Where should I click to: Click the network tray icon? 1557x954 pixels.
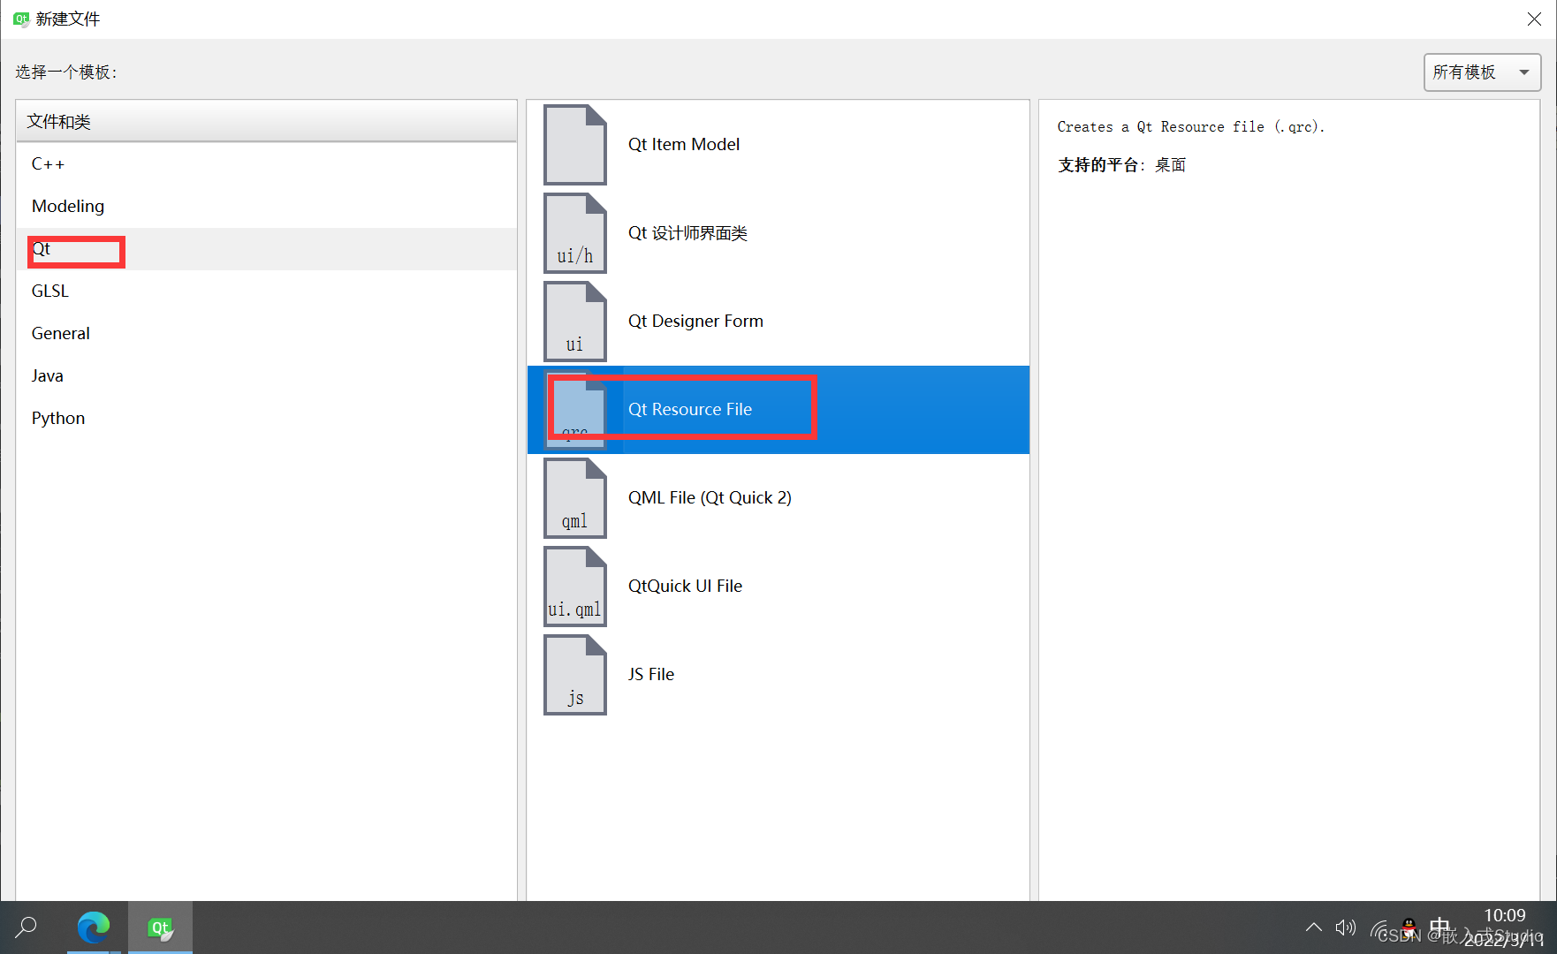[x=1379, y=928]
